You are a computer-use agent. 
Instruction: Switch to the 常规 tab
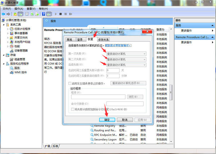click(x=69, y=39)
